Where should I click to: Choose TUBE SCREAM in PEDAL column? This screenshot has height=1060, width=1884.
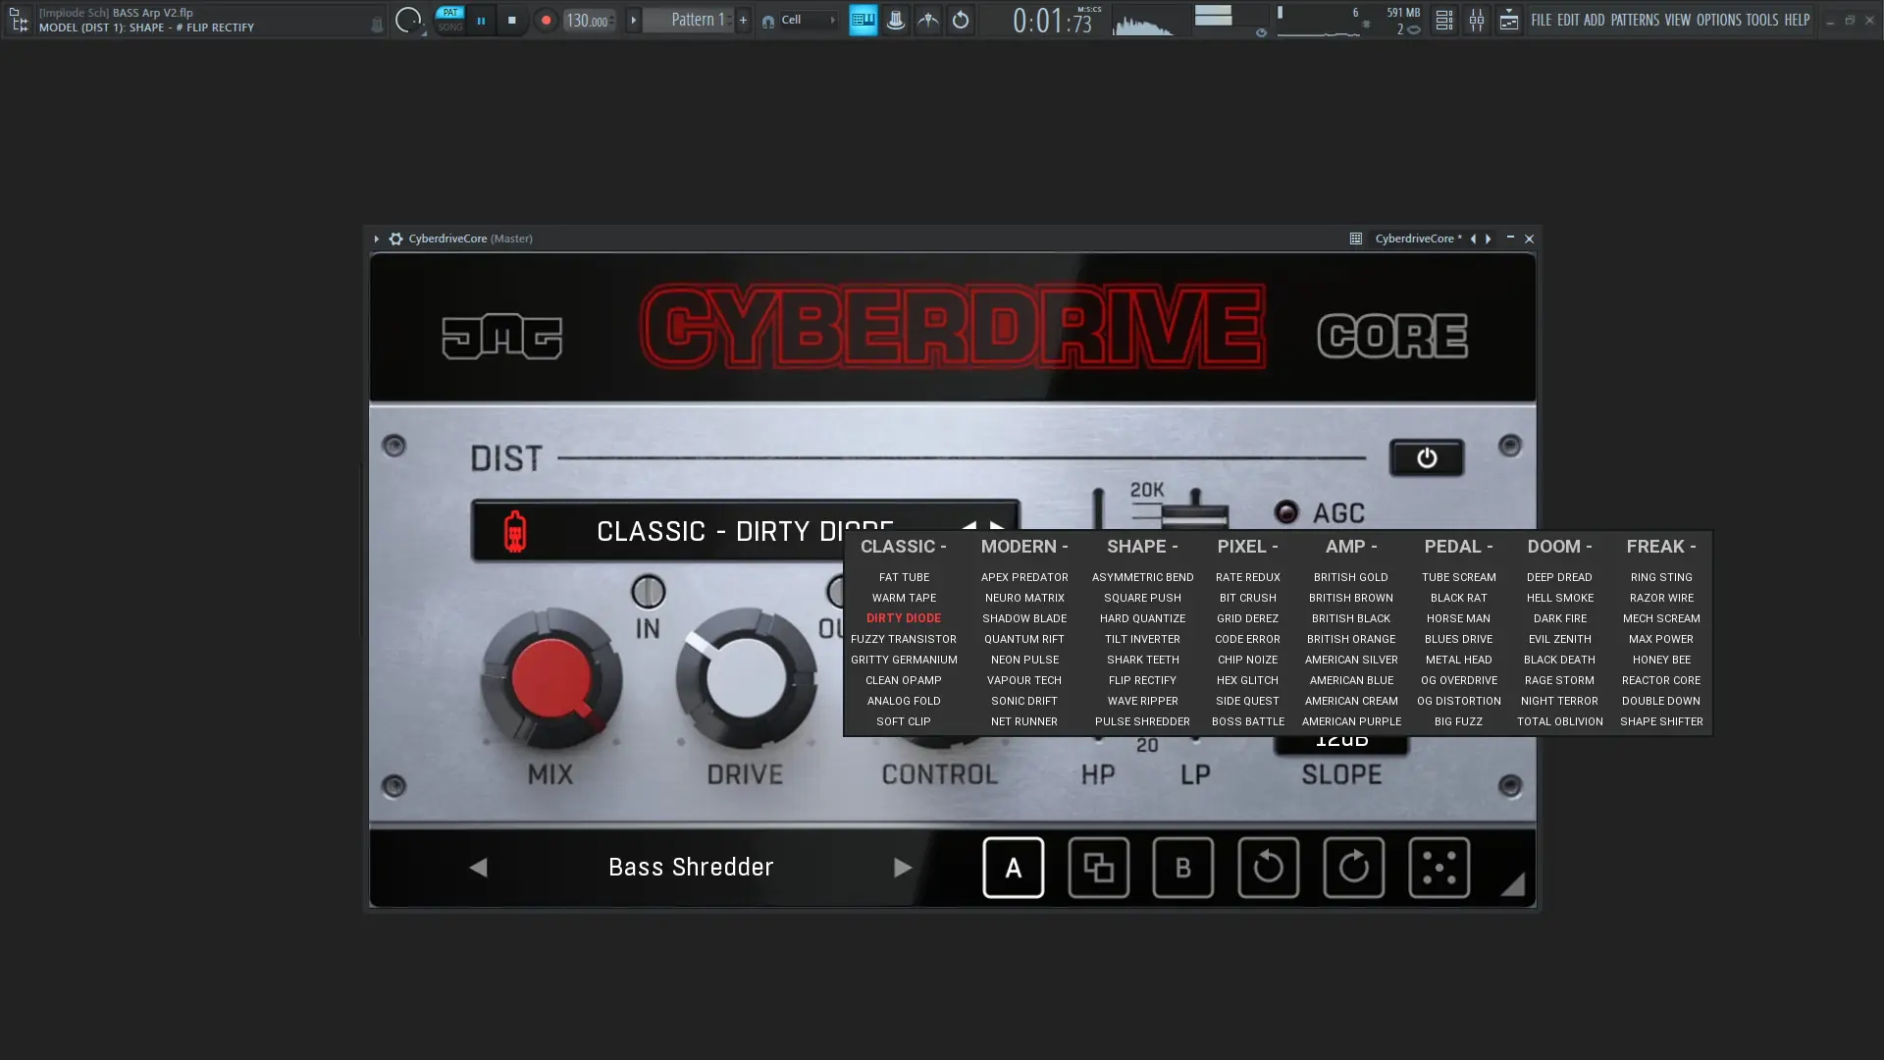coord(1458,577)
